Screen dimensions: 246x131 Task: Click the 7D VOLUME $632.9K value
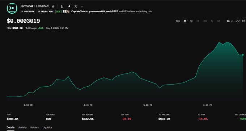point(164,119)
